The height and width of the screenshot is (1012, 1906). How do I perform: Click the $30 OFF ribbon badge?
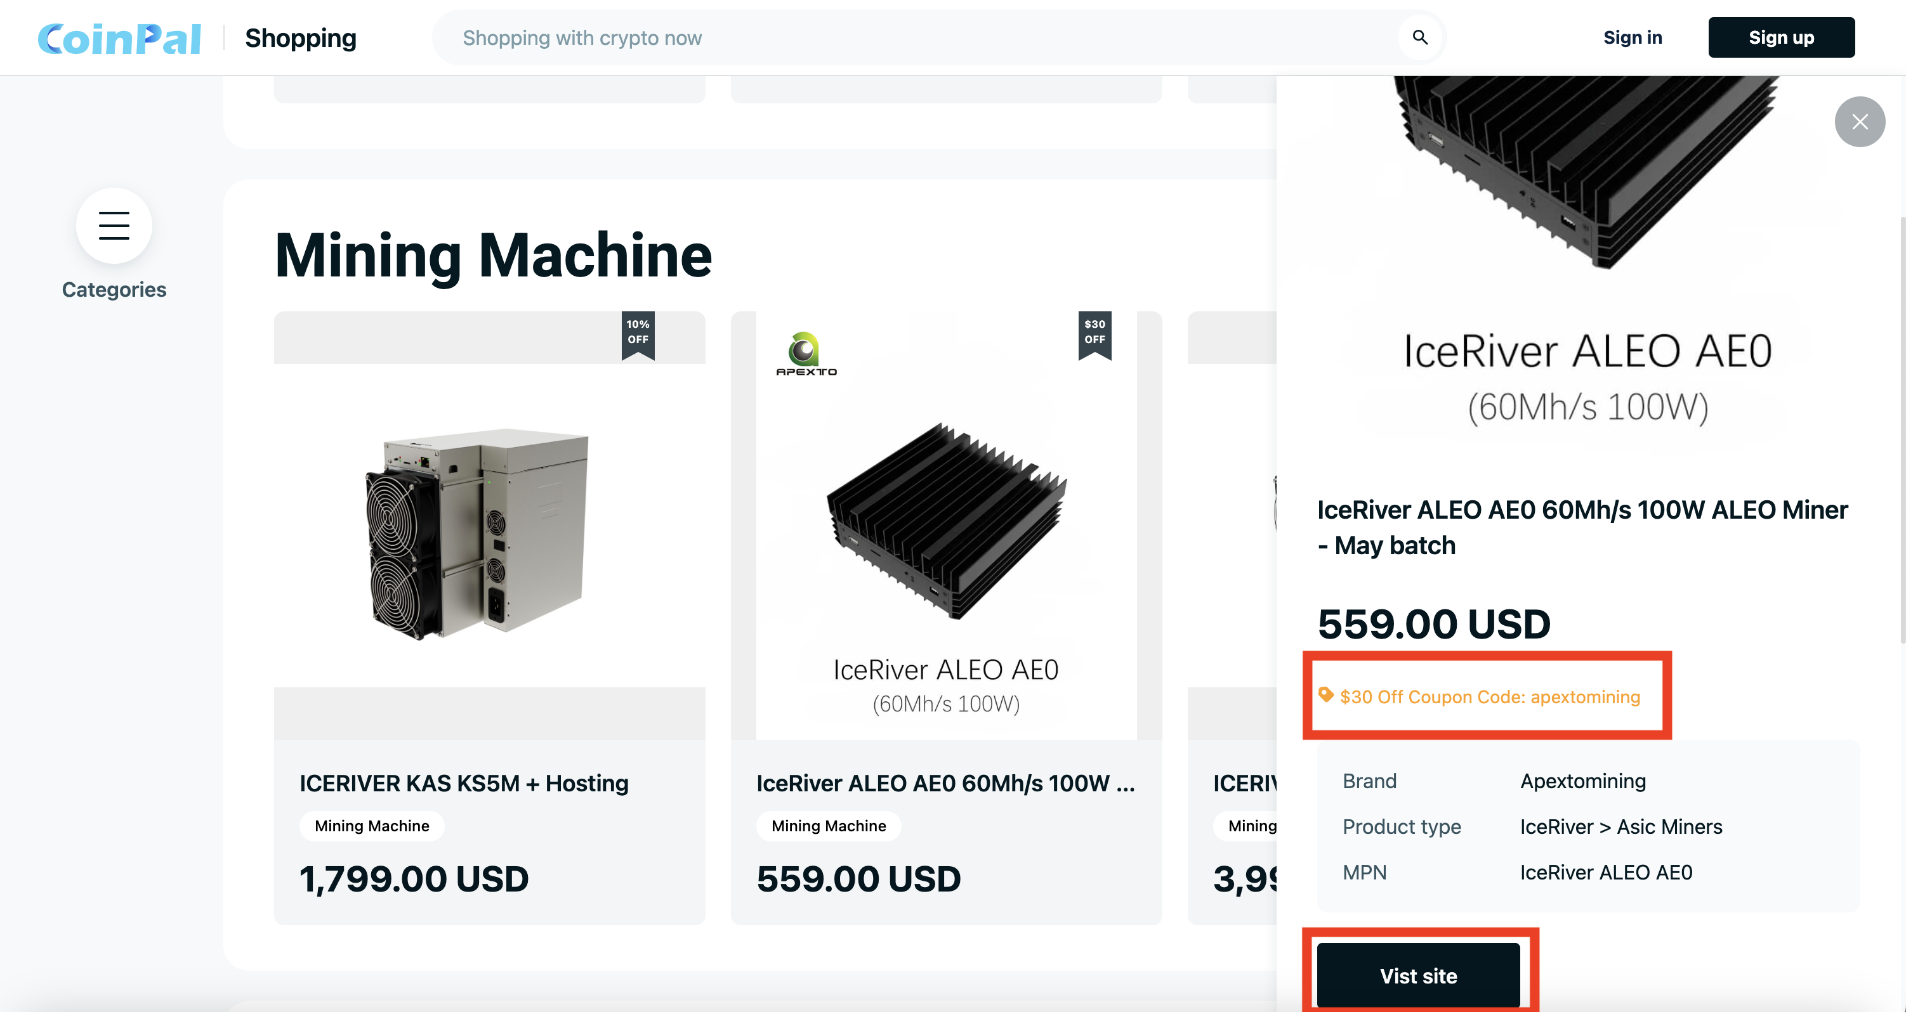[x=1094, y=333]
